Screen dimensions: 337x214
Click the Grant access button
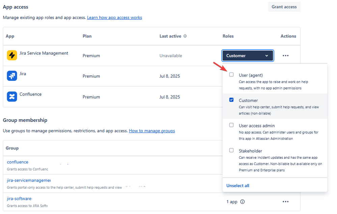coord(284,7)
